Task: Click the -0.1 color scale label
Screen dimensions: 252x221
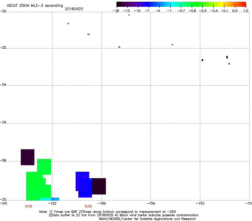Action: 224,11
